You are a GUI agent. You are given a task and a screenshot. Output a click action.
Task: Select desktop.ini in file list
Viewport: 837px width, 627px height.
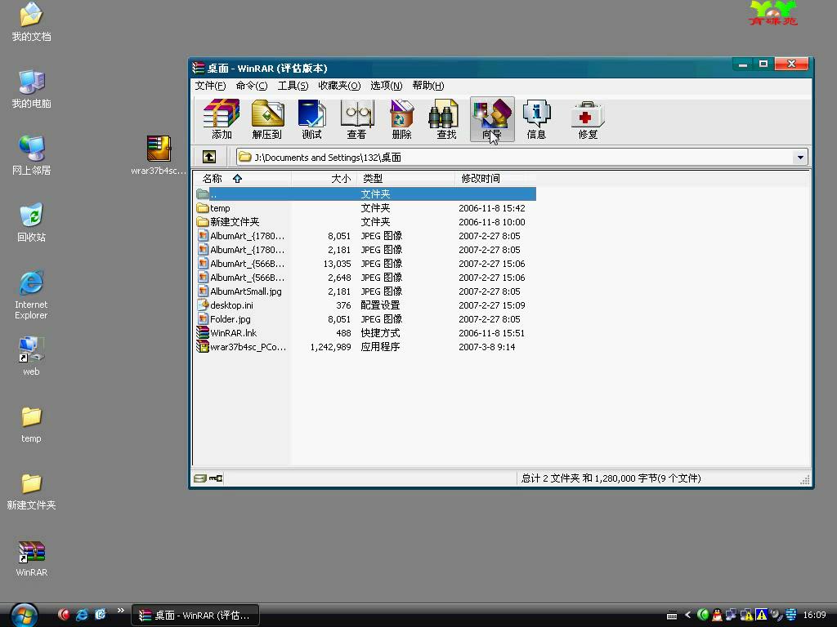click(x=365, y=305)
